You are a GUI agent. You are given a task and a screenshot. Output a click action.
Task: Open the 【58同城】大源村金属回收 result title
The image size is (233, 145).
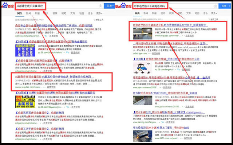click(55, 93)
